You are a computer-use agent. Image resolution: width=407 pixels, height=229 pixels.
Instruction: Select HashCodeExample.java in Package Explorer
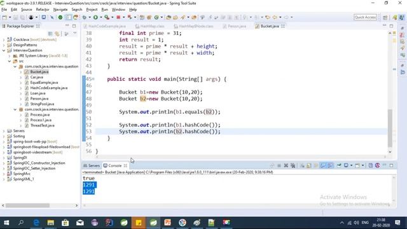(49, 88)
